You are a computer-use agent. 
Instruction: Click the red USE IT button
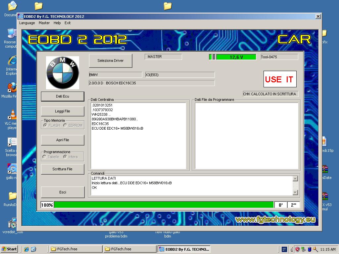(x=280, y=79)
